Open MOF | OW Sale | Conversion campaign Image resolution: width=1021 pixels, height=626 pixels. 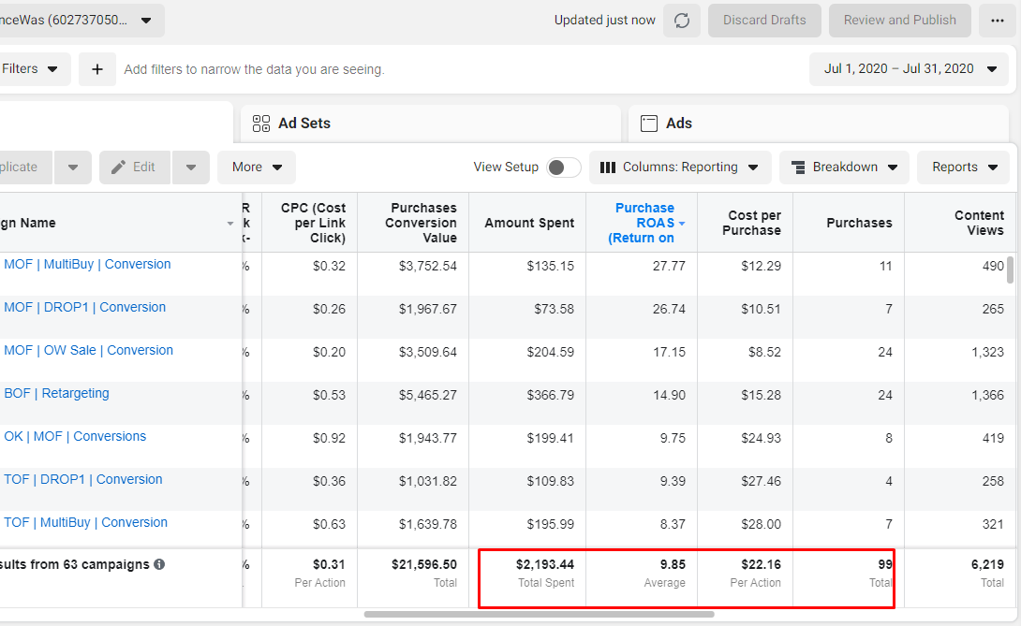point(88,350)
